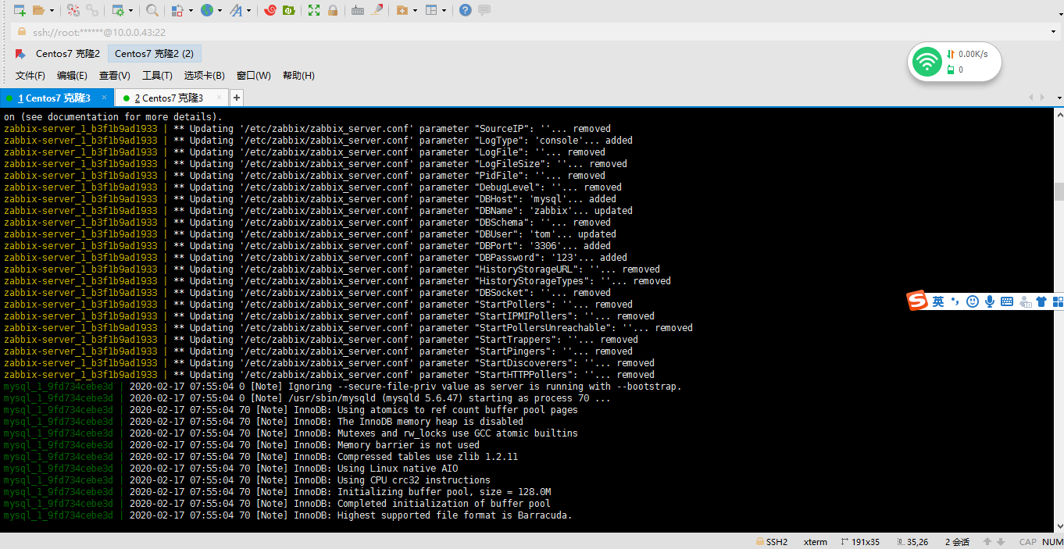This screenshot has width=1064, height=549.
Task: Open the 文件(F) menu
Action: click(30, 76)
